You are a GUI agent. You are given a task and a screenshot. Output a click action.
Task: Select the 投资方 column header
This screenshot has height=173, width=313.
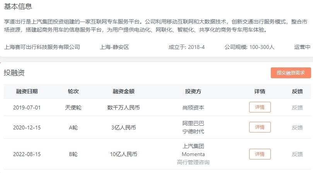[193, 91]
